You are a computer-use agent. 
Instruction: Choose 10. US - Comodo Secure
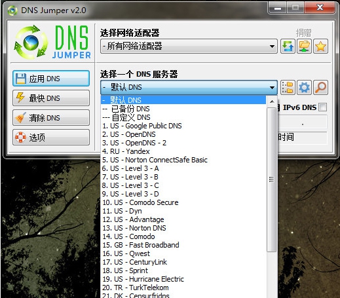pyautogui.click(x=183, y=202)
